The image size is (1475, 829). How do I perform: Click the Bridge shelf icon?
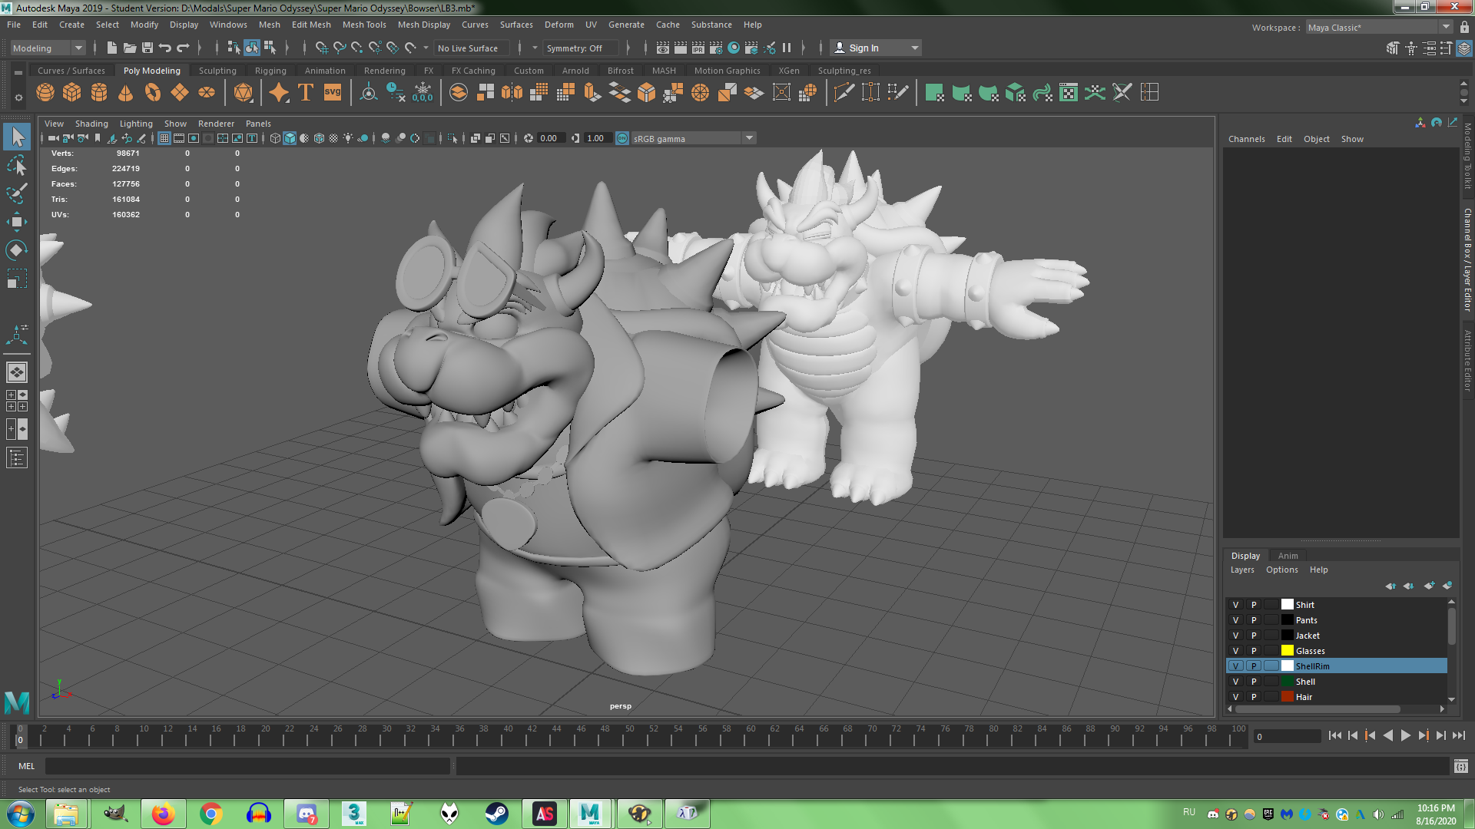click(619, 93)
